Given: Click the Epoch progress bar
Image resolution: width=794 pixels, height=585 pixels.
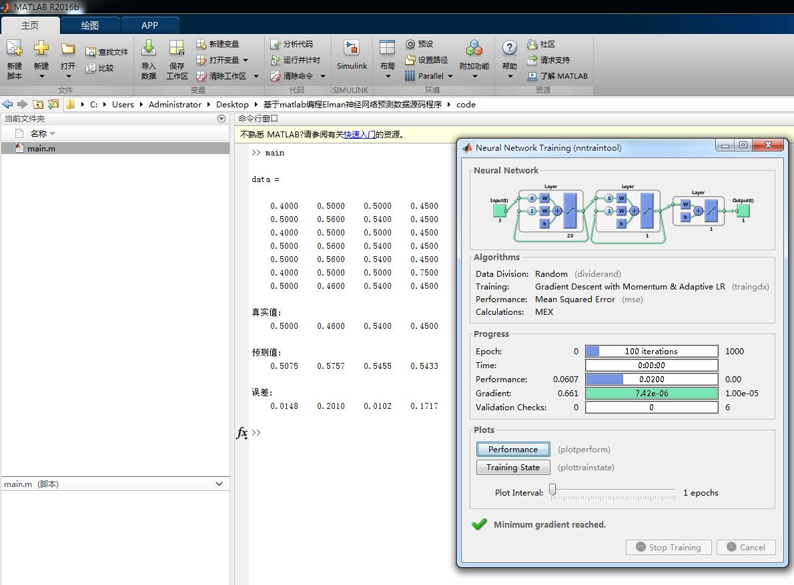Looking at the screenshot, I should (651, 352).
